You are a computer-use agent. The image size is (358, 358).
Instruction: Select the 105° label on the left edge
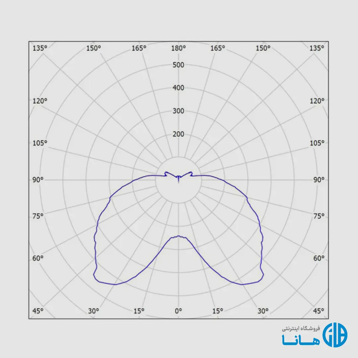[40, 143]
